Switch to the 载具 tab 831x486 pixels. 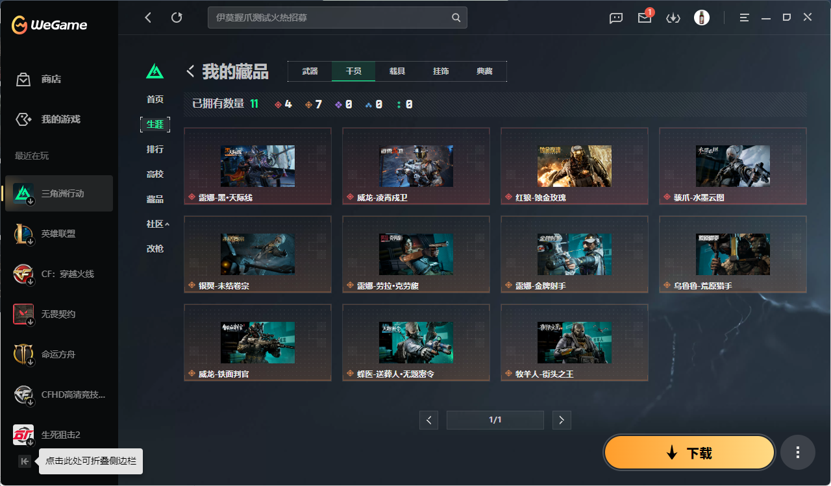pyautogui.click(x=397, y=71)
